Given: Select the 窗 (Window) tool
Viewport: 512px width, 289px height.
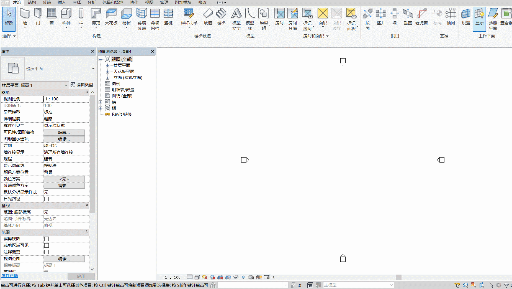Looking at the screenshot, I should 52,17.
